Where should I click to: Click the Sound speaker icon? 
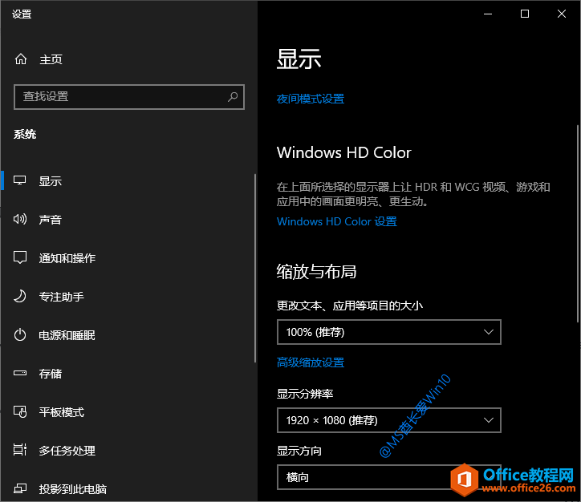(x=20, y=219)
